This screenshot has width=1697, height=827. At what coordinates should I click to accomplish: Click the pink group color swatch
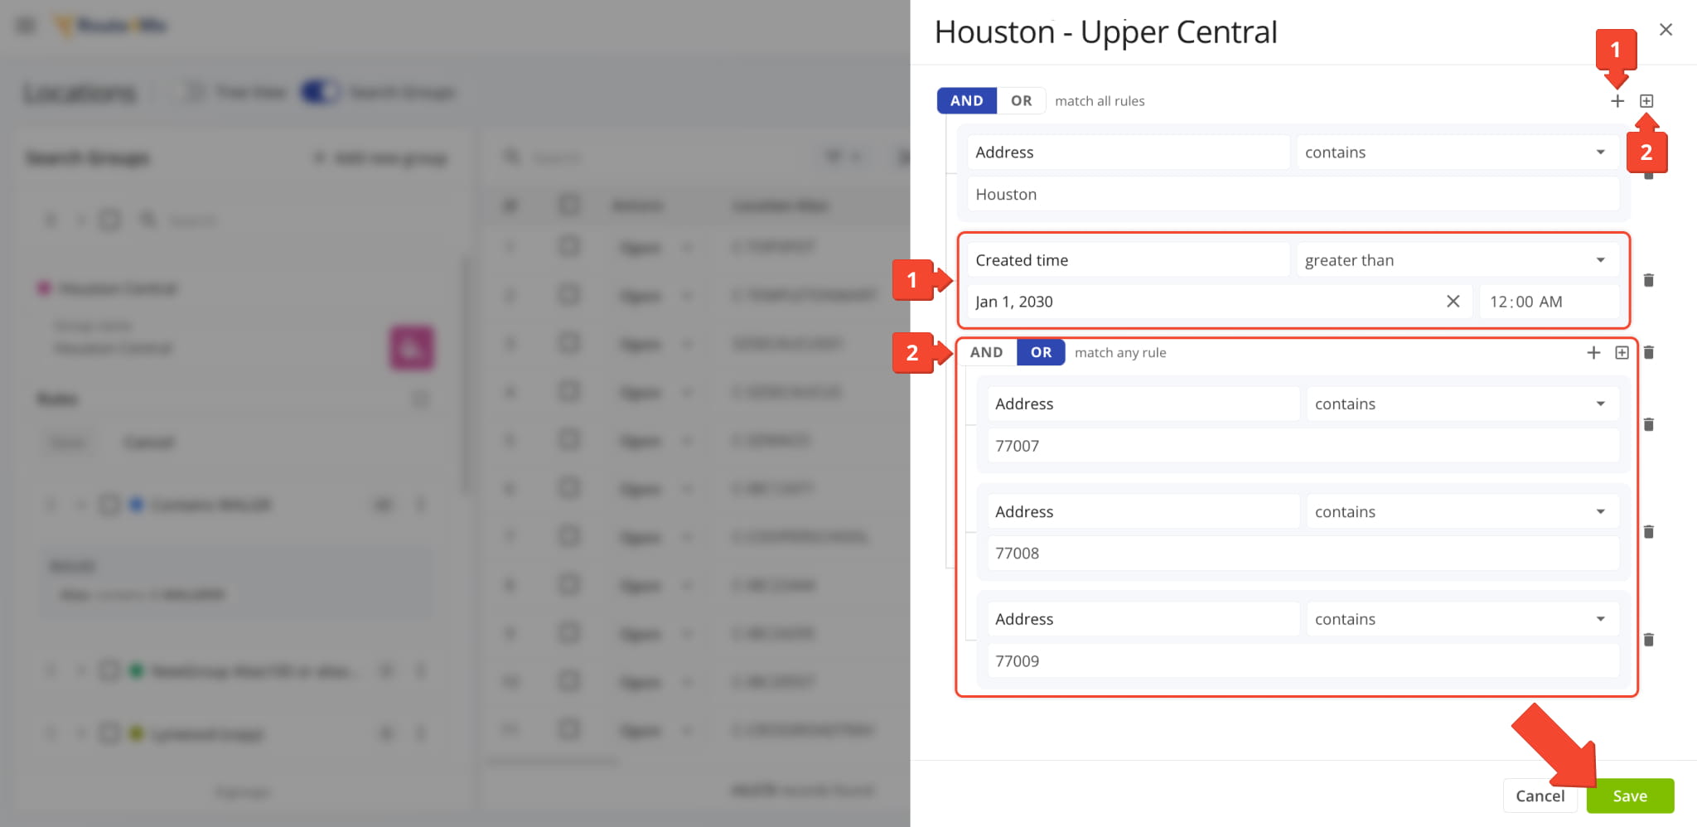click(412, 348)
